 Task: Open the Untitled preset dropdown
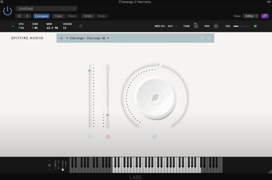click(46, 8)
